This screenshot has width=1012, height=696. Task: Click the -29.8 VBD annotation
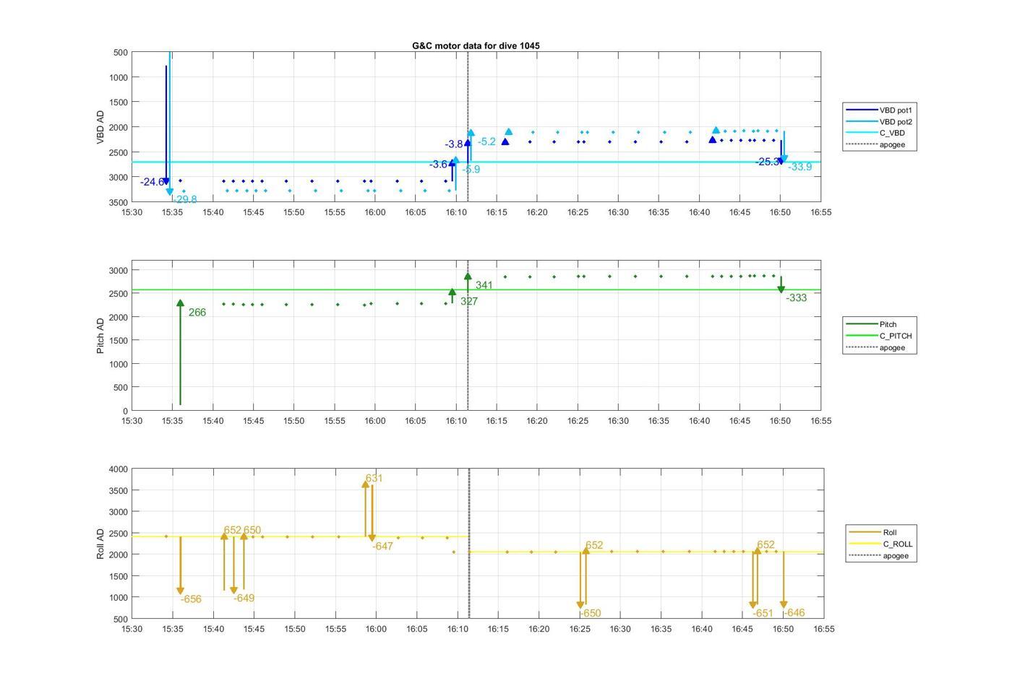[185, 199]
